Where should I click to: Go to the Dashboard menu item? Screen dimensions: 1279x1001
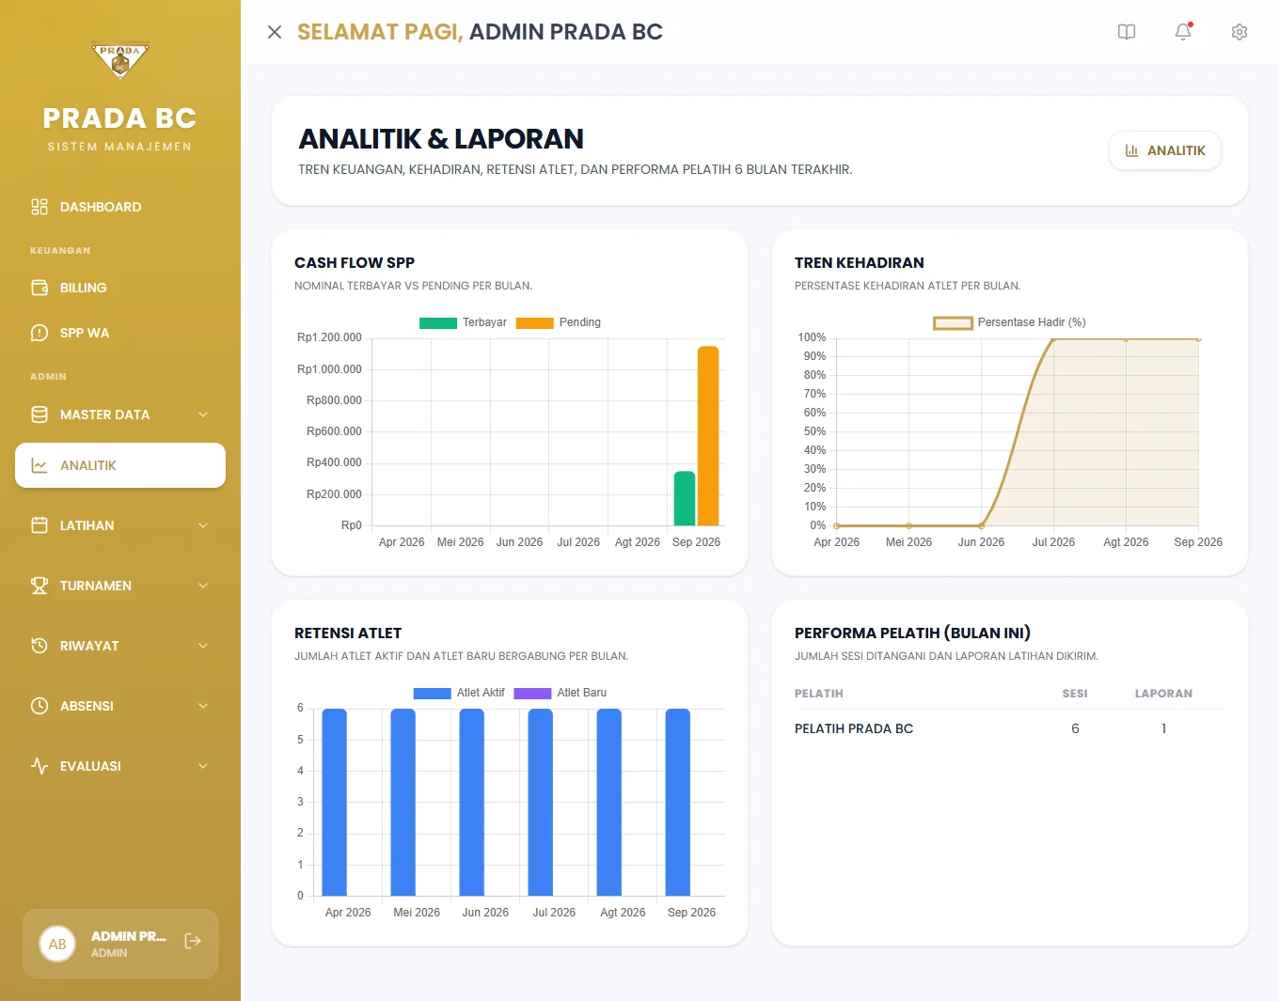[x=120, y=207]
